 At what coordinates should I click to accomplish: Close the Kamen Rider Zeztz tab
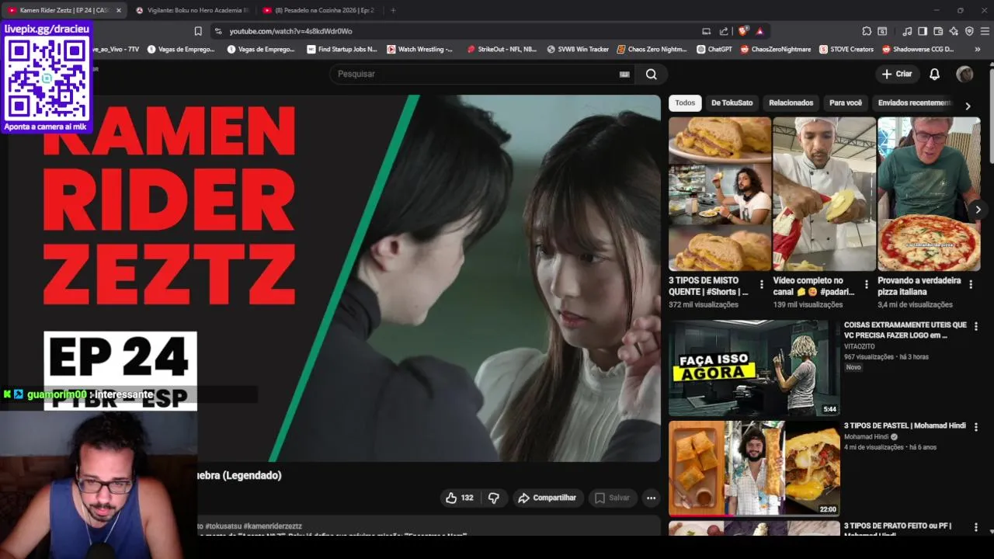[x=119, y=10]
